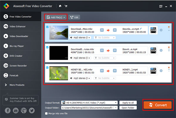Open Screen Recorder from sidebar
This screenshot has height=118, width=176.
[21, 66]
